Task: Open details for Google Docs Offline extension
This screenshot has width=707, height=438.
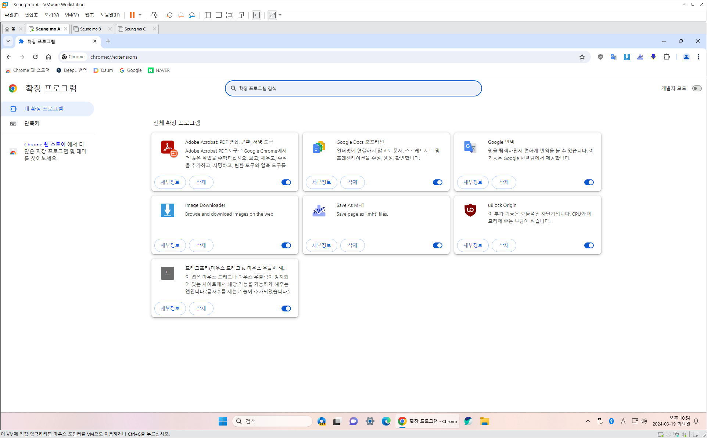Action: pos(321,182)
